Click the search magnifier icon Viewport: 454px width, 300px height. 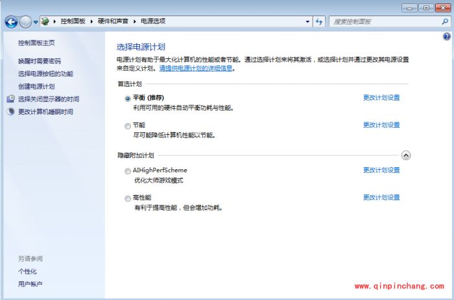coord(445,21)
